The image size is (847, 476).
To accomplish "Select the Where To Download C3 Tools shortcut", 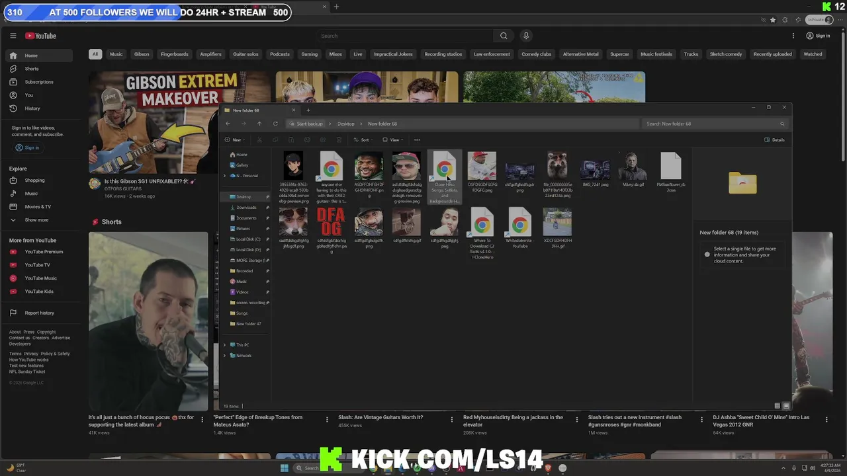I will pyautogui.click(x=482, y=233).
